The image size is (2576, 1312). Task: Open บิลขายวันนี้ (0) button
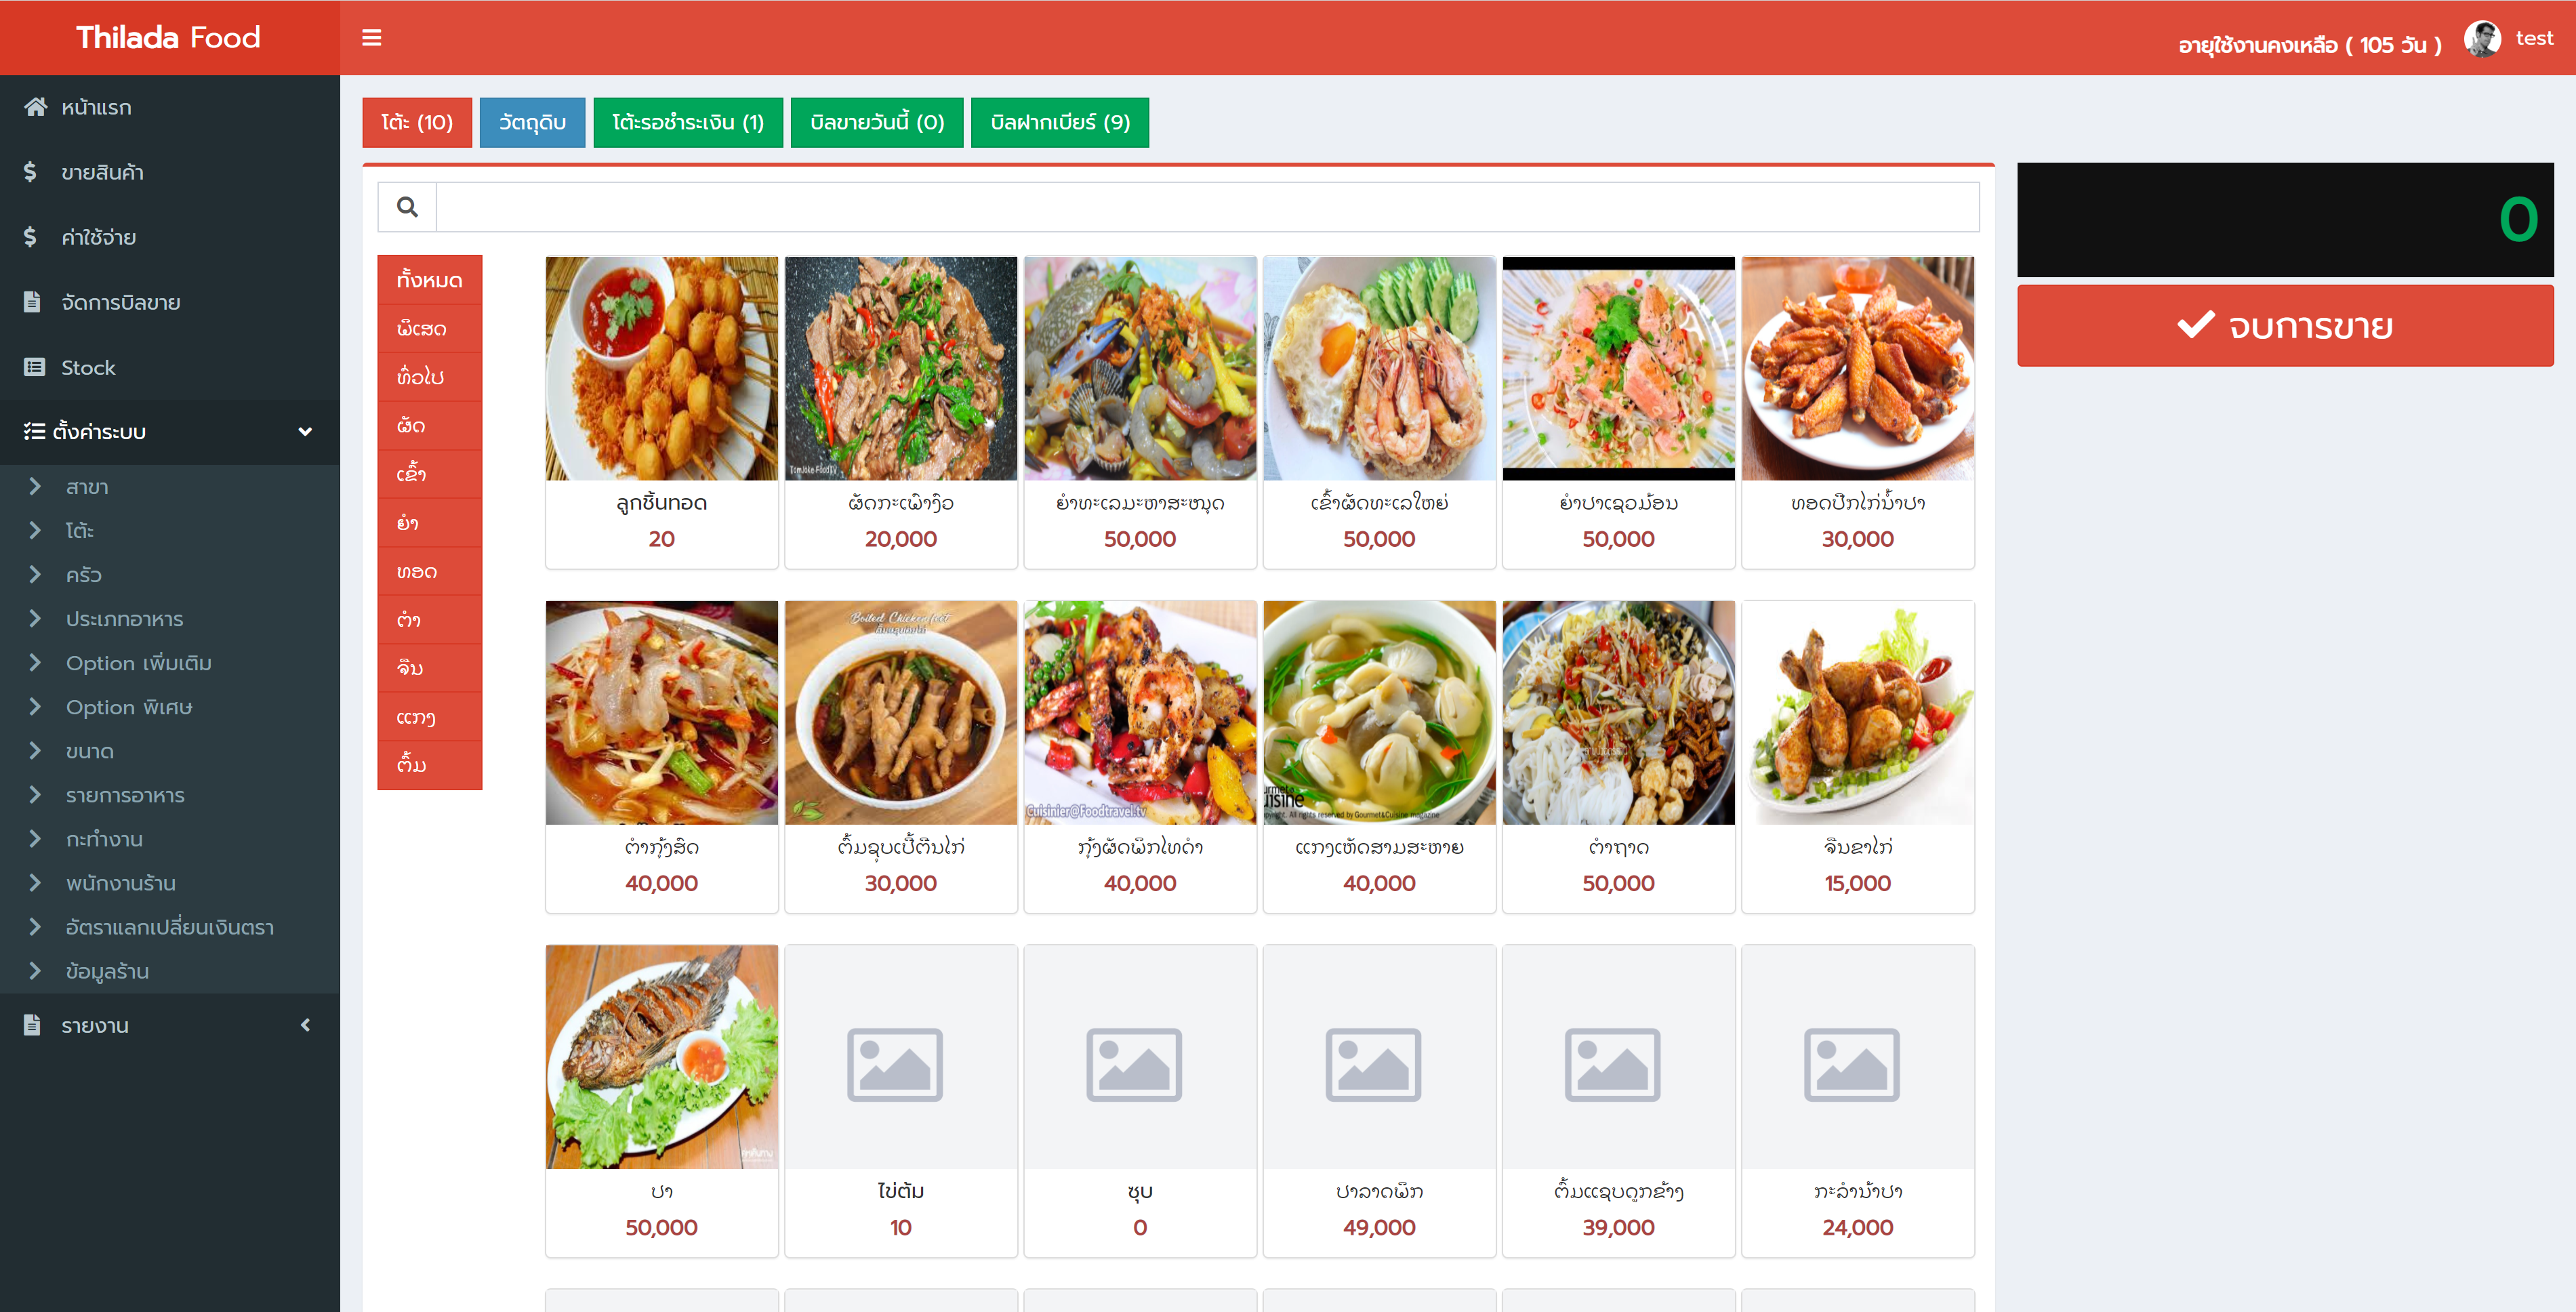pos(877,122)
